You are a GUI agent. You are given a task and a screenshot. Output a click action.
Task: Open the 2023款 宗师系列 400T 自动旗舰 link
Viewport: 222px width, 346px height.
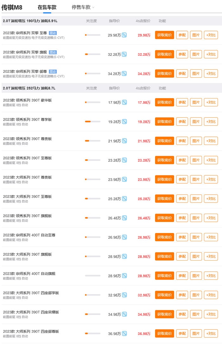click(29, 274)
